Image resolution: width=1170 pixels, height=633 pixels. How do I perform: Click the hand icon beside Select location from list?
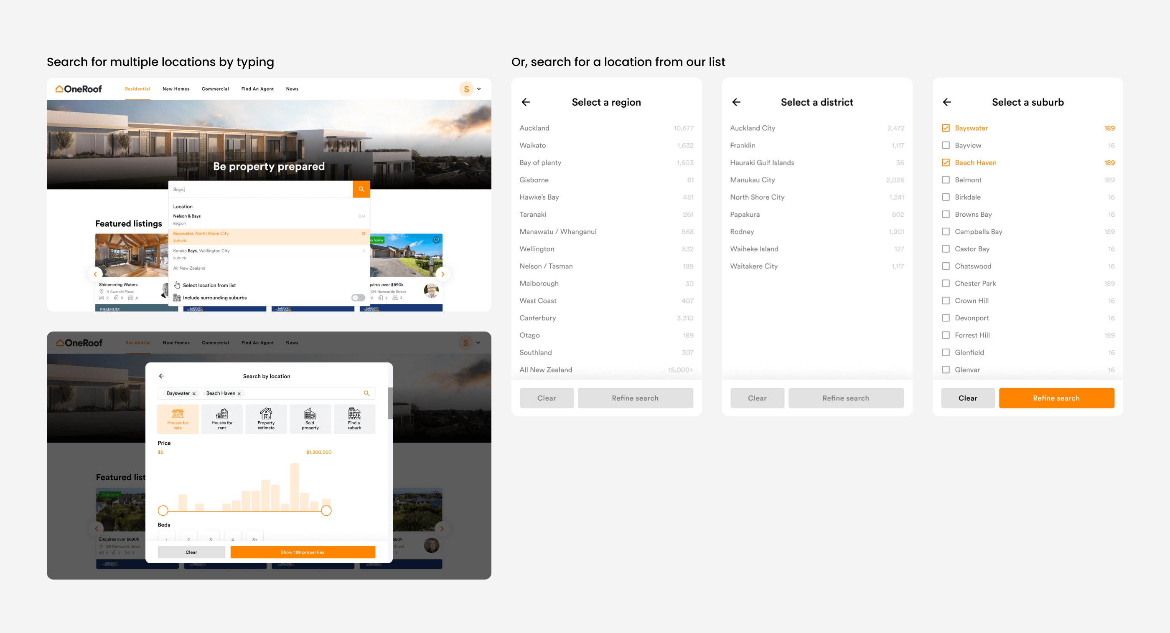[x=177, y=285]
